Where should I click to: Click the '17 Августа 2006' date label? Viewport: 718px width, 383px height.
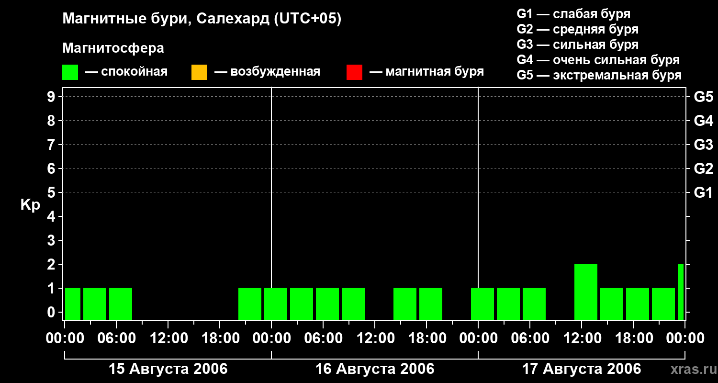(582, 369)
